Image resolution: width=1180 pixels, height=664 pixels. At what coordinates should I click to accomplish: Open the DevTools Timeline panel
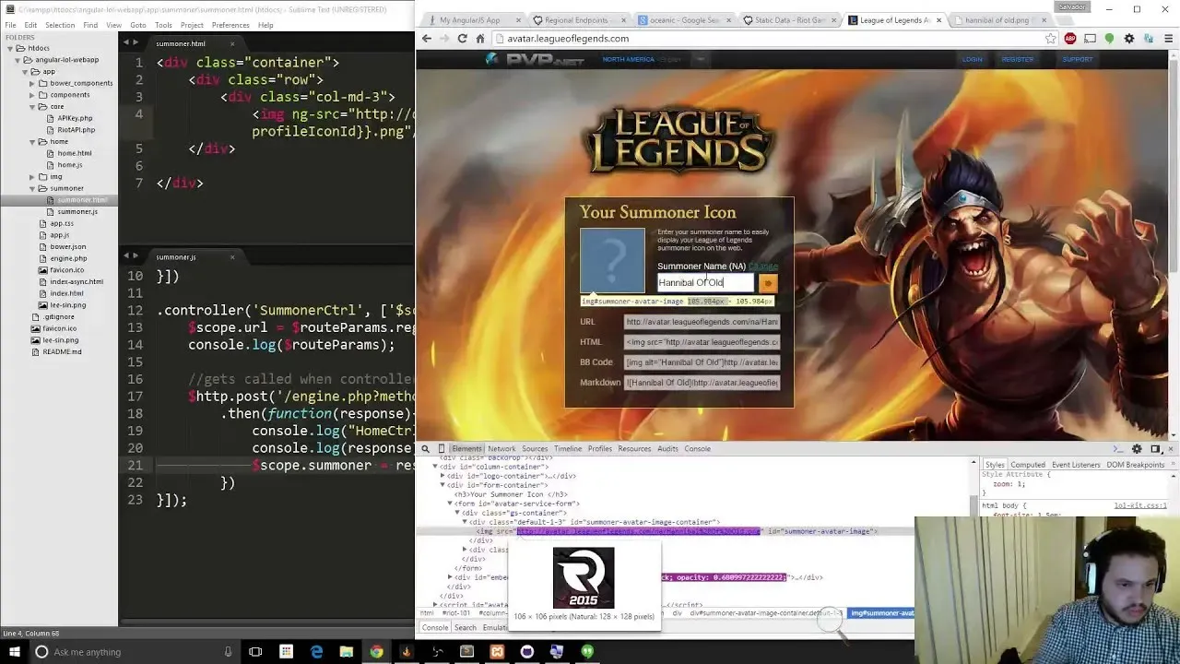(x=568, y=449)
